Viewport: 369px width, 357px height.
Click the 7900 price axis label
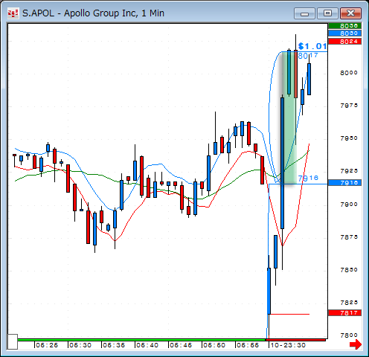click(349, 205)
